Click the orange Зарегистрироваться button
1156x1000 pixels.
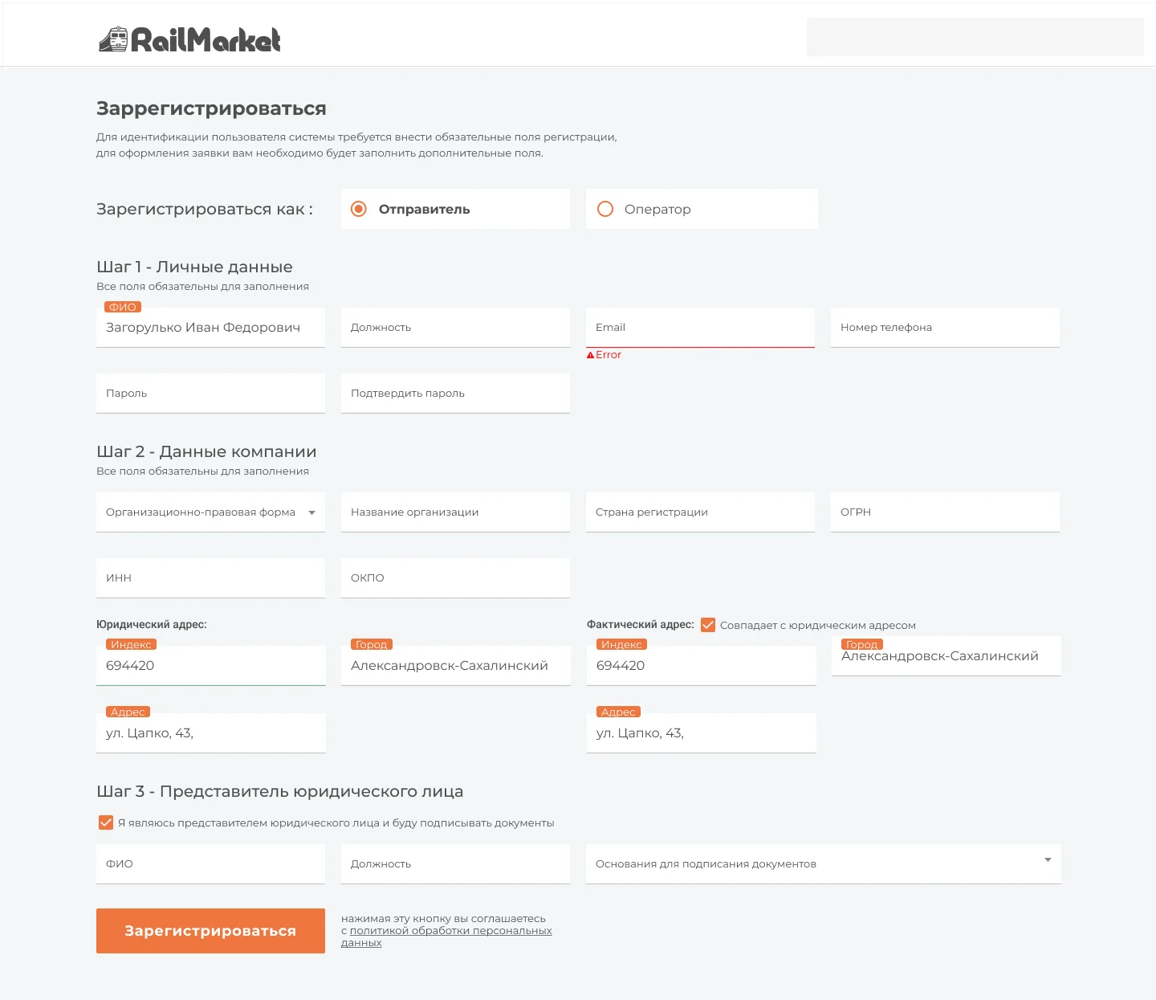click(210, 931)
